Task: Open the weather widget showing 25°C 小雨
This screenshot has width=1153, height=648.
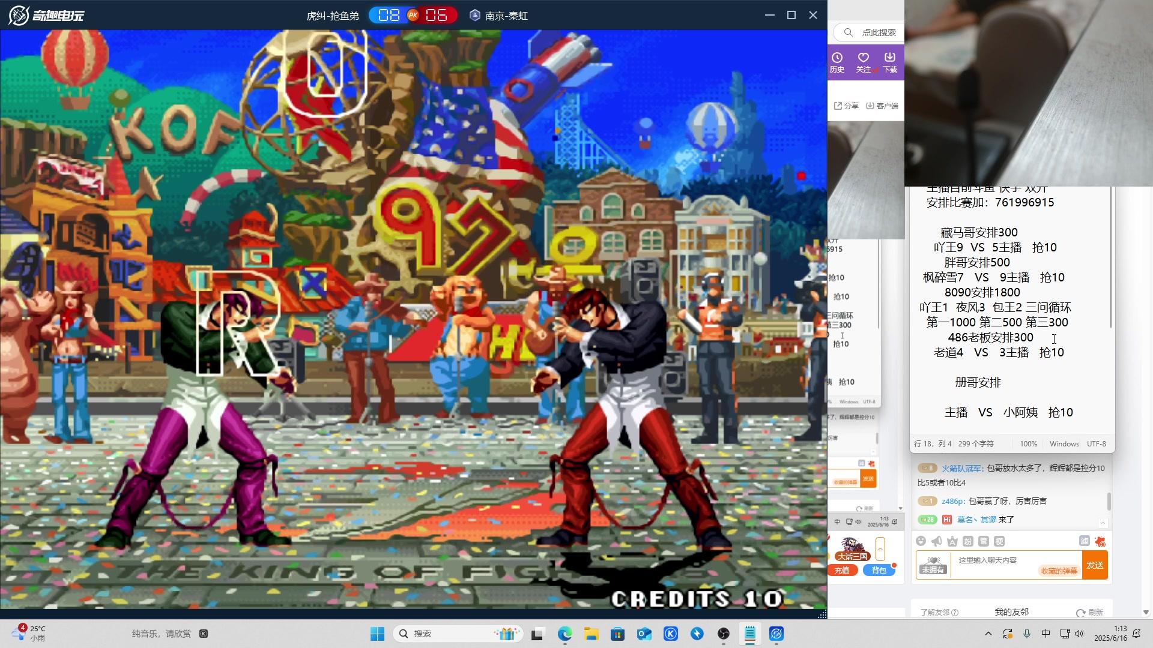Action: click(x=29, y=633)
